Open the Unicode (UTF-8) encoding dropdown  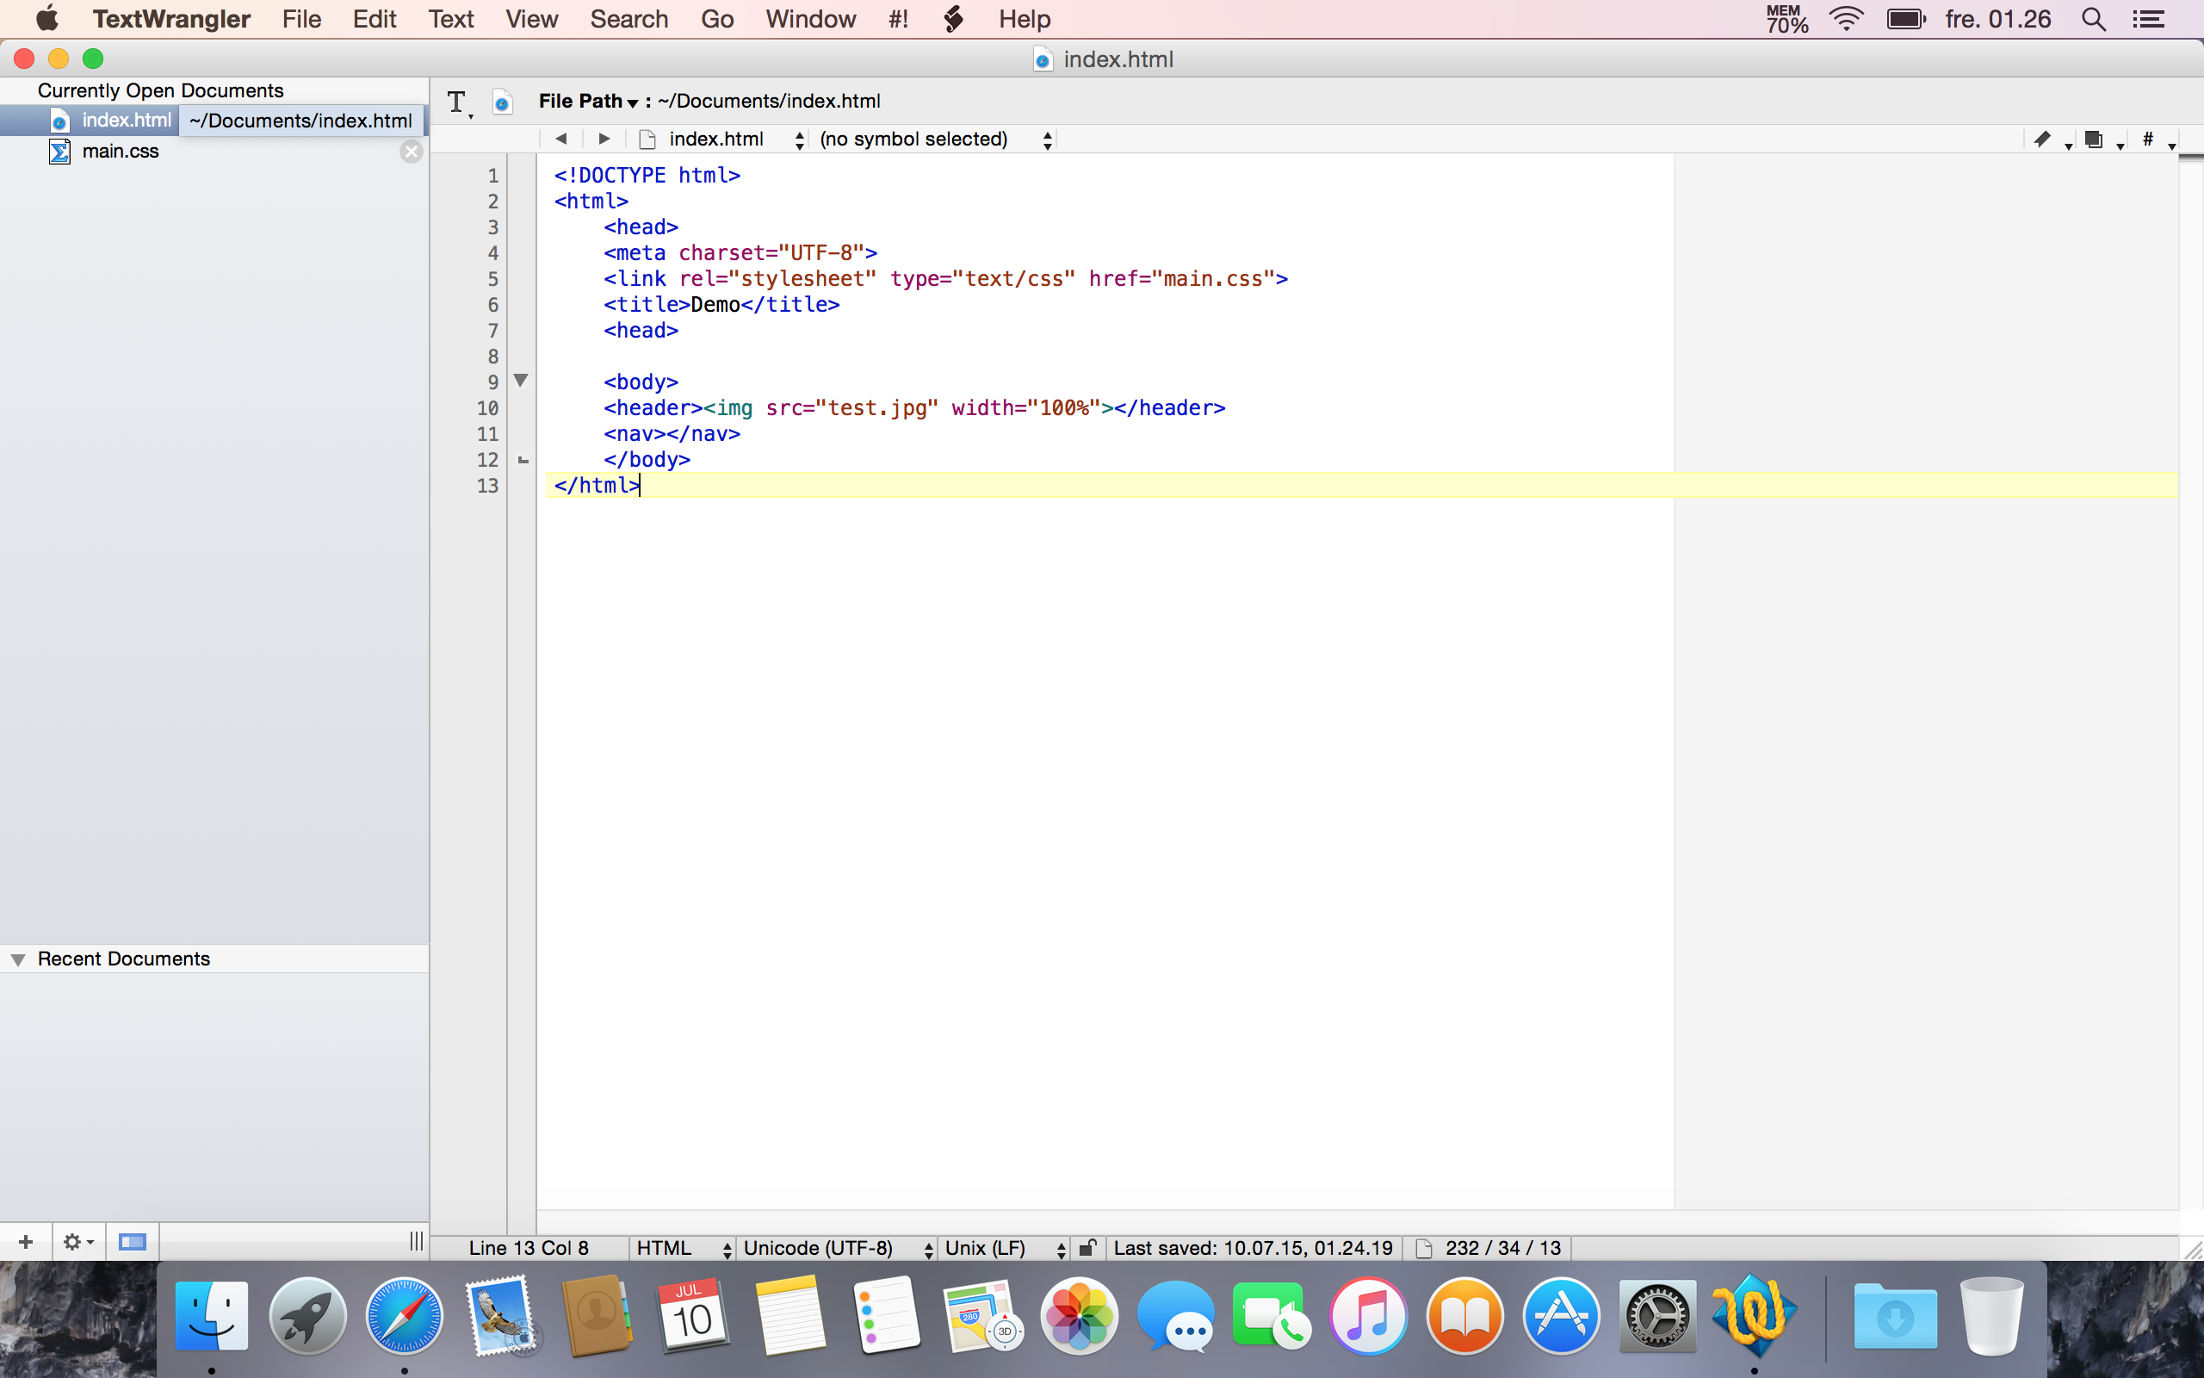tap(837, 1248)
